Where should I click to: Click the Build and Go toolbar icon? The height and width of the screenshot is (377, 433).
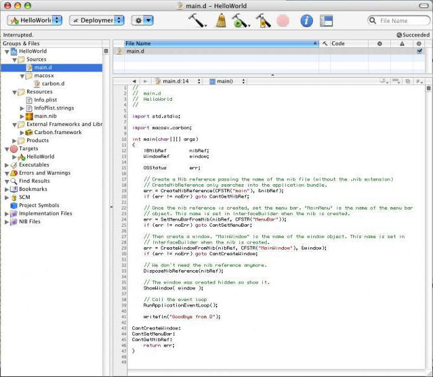coord(239,20)
